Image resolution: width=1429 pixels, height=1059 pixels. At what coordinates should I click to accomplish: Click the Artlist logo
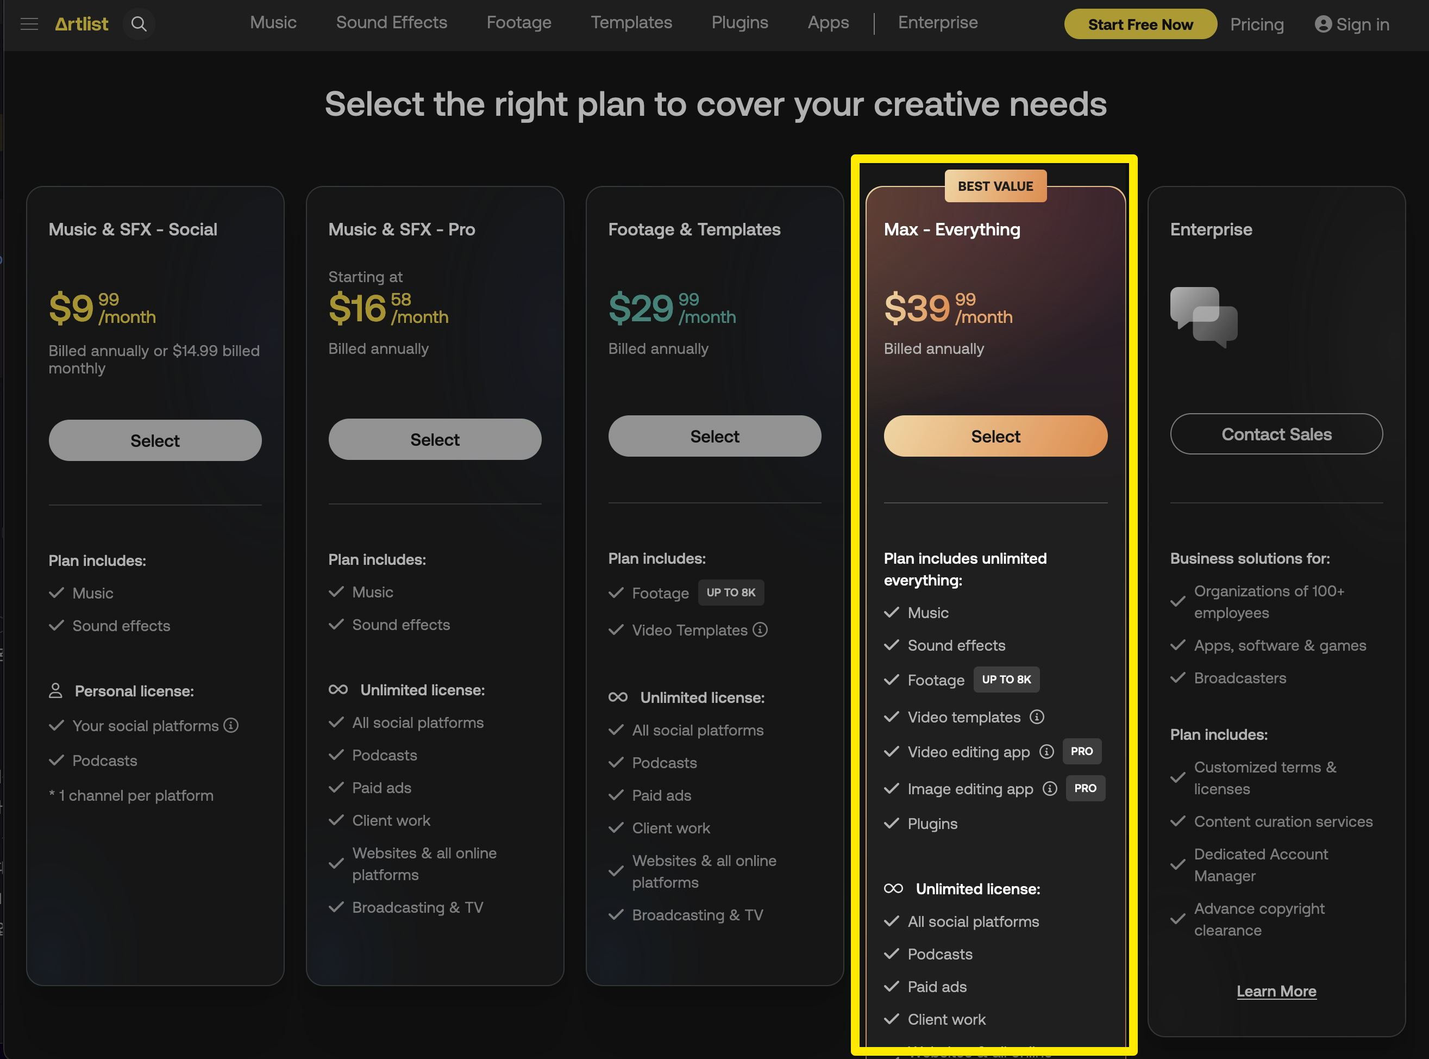point(82,24)
